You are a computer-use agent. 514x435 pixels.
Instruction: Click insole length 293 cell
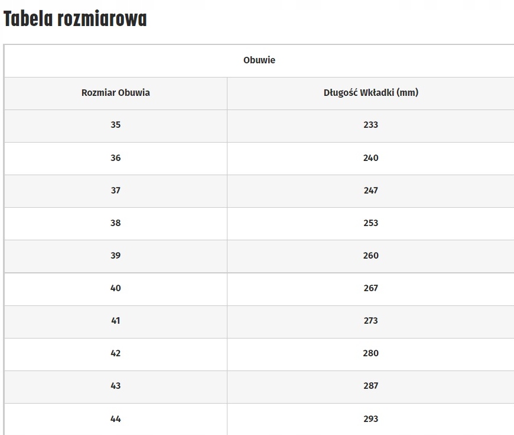[x=370, y=419]
